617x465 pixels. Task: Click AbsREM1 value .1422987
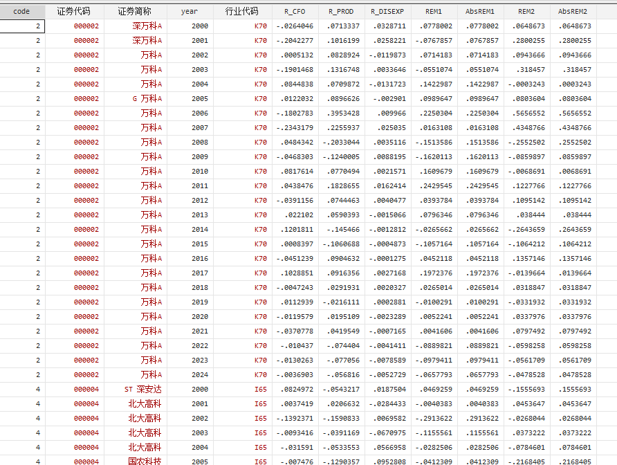coord(482,84)
